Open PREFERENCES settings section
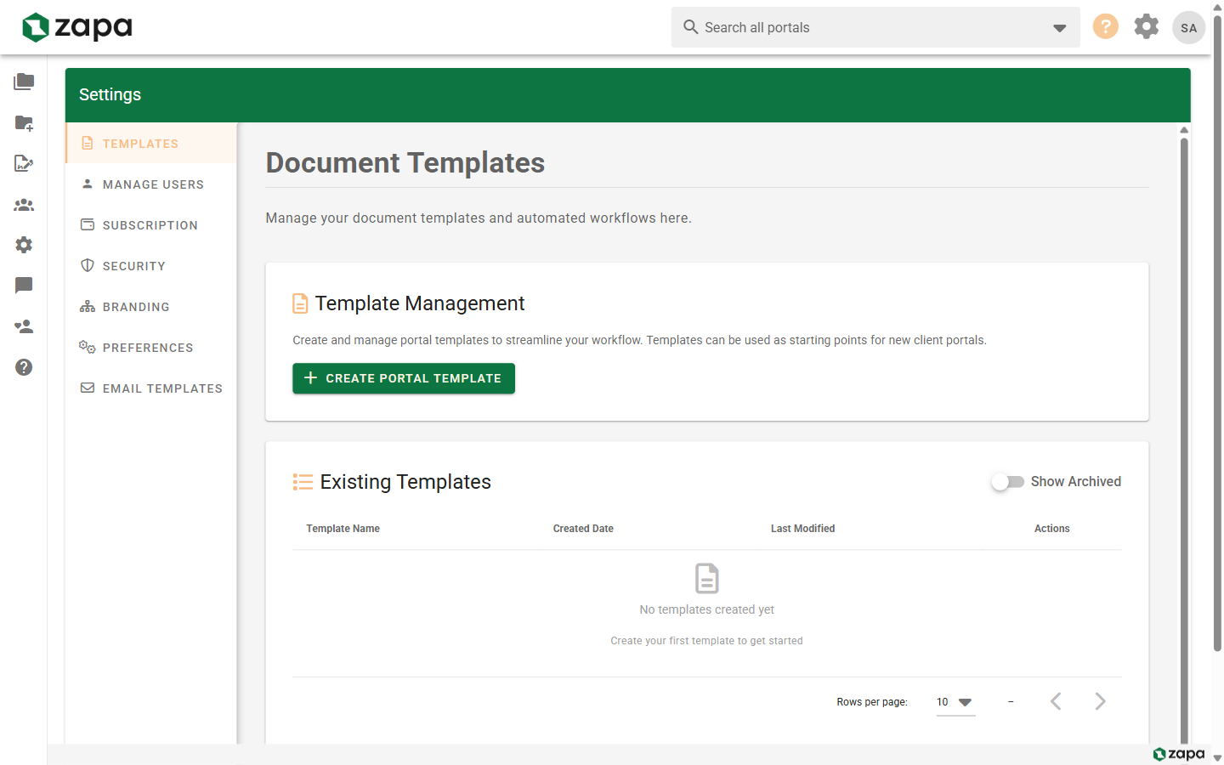Screen dimensions: 1224x765 point(151,347)
